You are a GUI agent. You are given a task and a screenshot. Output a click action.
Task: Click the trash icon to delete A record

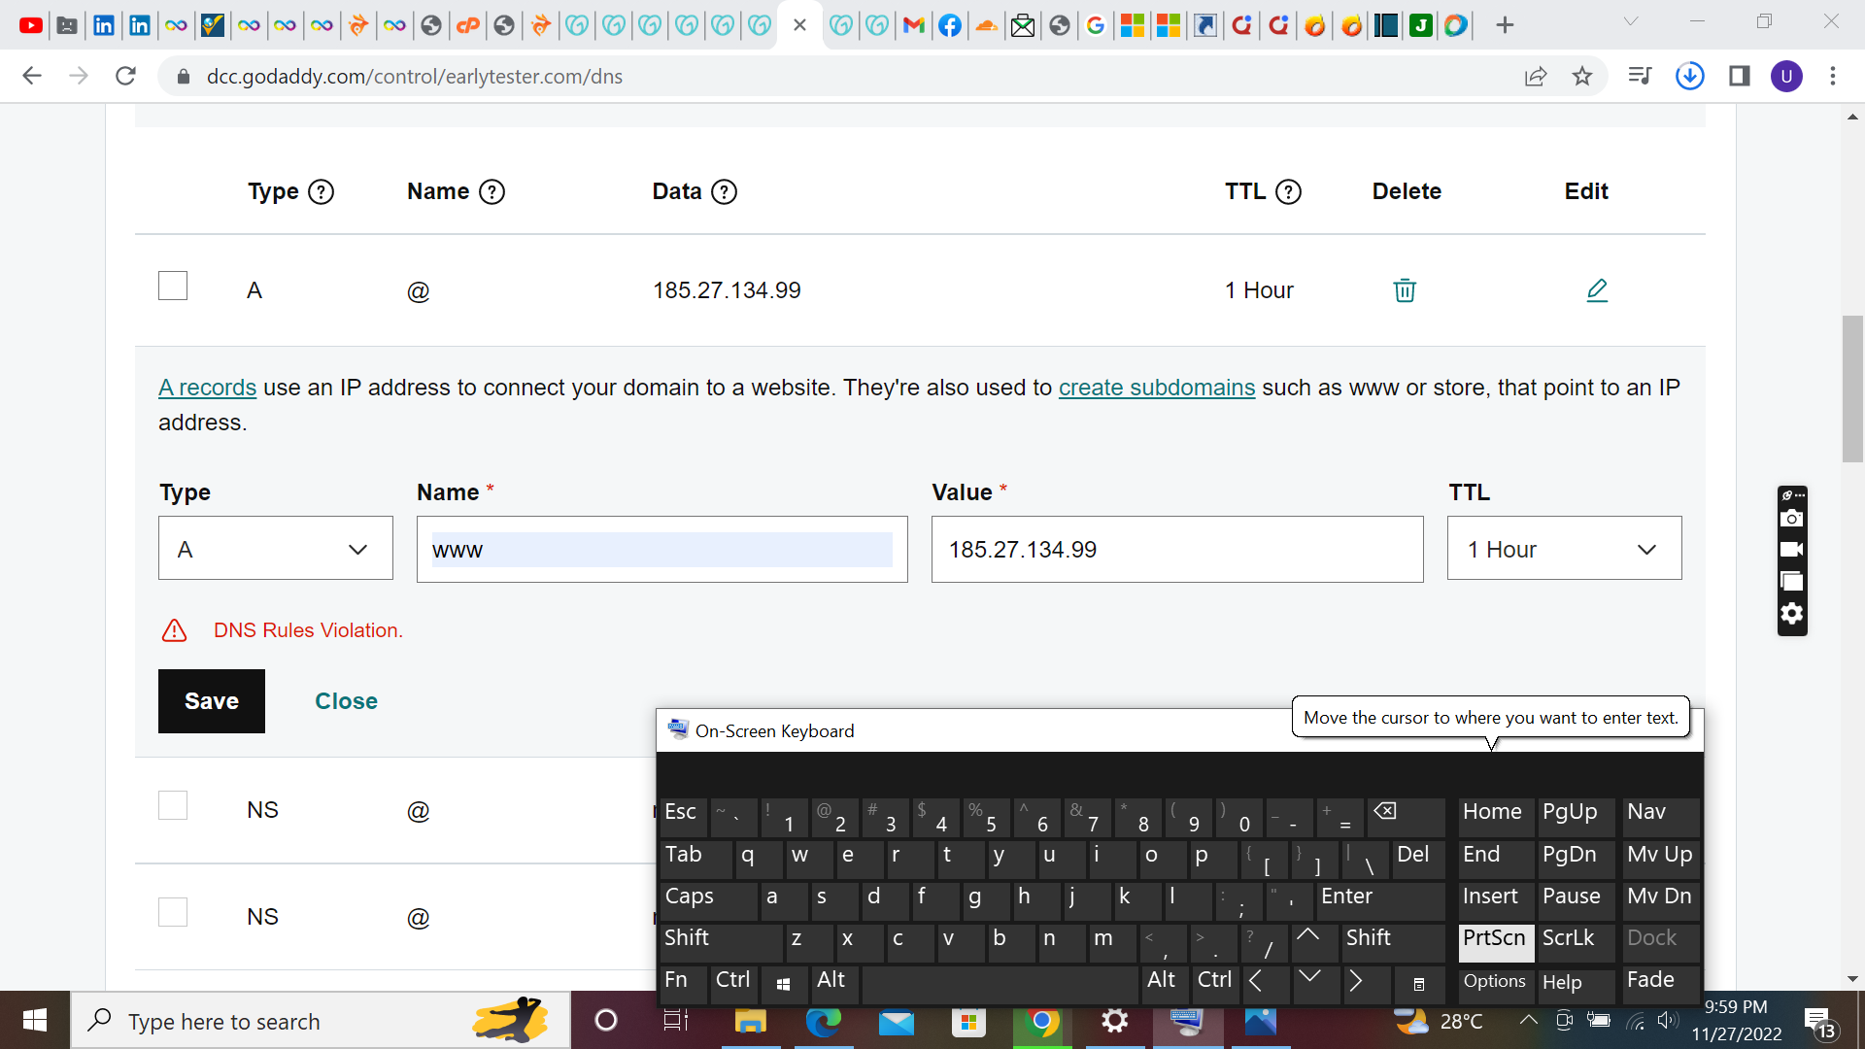click(1405, 290)
